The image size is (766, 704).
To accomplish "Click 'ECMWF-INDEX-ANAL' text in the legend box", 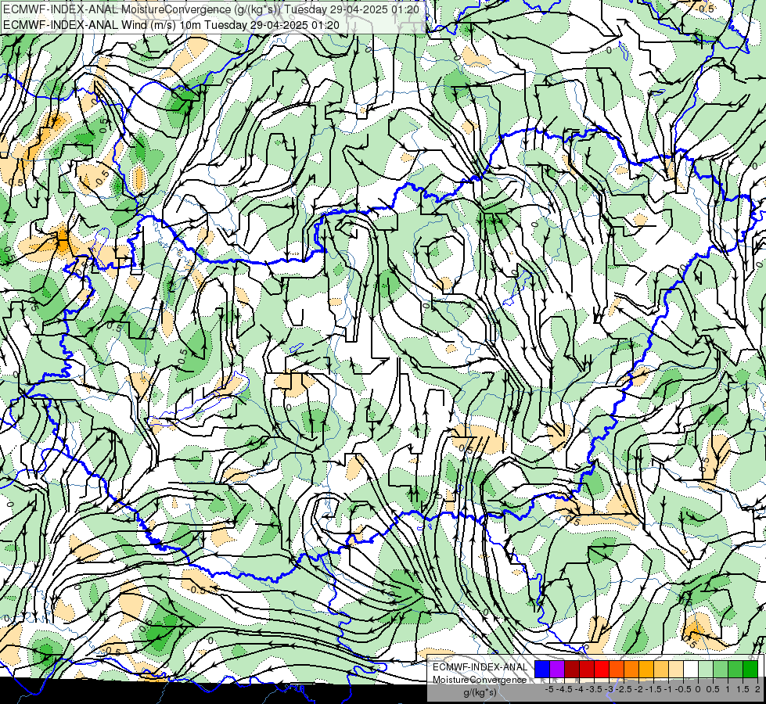I will 480,667.
